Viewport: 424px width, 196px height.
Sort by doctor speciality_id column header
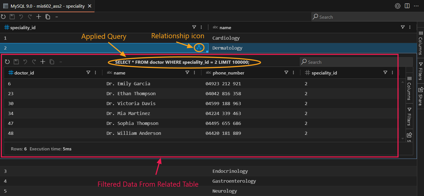tap(324, 73)
